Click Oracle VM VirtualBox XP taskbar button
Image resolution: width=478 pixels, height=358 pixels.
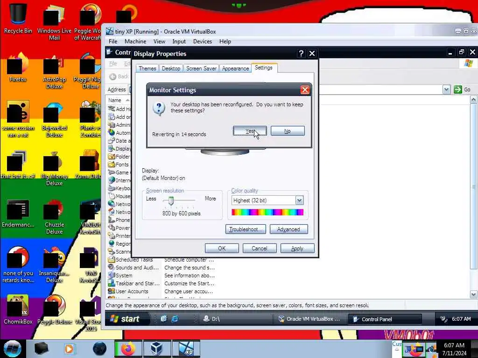[309, 319]
